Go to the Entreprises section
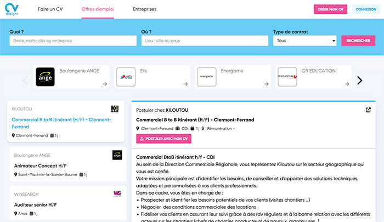Viewport: 384px width, 222px height. [x=144, y=9]
